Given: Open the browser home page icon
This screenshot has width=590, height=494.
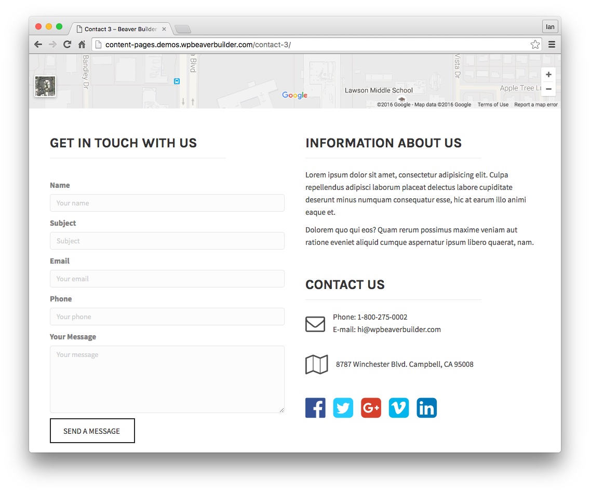Looking at the screenshot, I should (82, 44).
